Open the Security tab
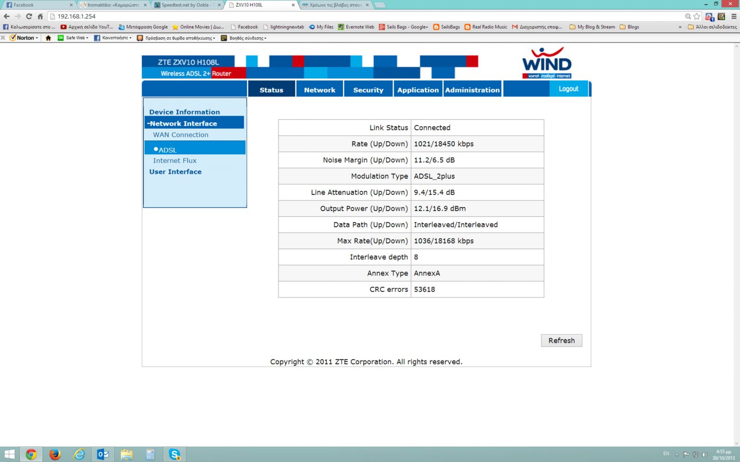The width and height of the screenshot is (740, 462). click(x=368, y=90)
